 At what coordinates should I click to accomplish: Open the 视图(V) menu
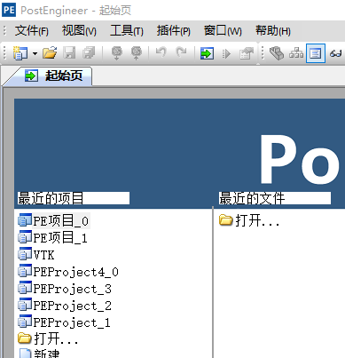(x=79, y=30)
